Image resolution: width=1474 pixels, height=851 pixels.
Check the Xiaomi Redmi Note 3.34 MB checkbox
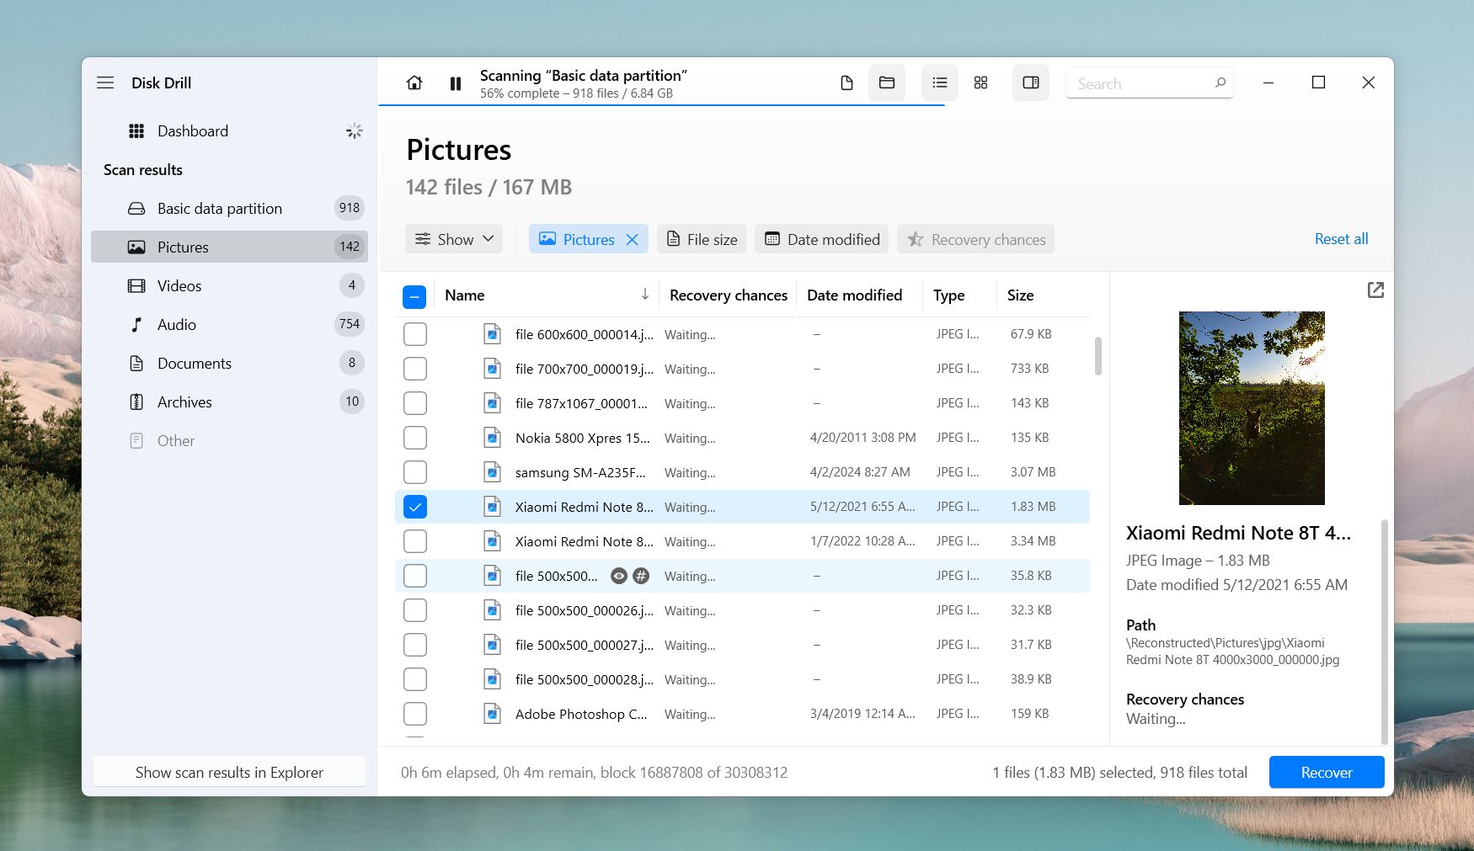(x=415, y=541)
